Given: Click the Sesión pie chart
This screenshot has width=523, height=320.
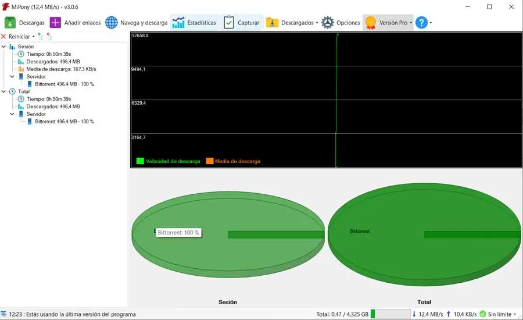Looking at the screenshot, I should (228, 234).
